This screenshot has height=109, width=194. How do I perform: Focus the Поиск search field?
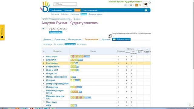[65, 4]
